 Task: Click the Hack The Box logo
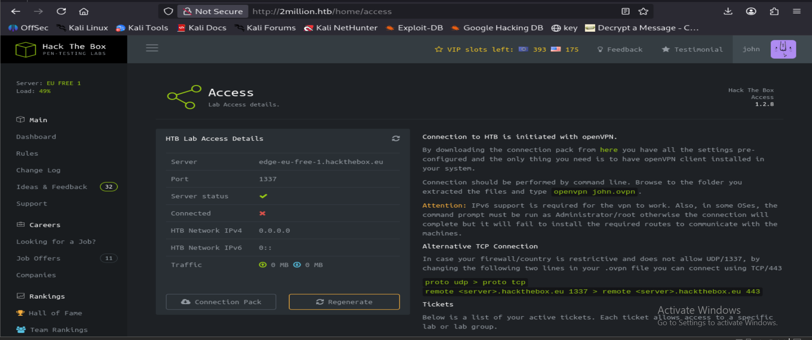(61, 49)
